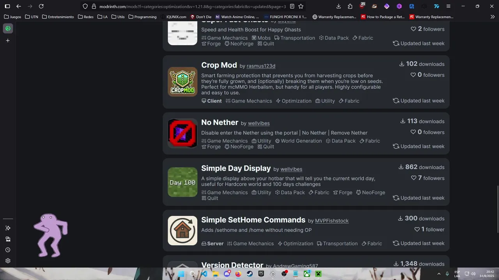Open author rasmus123d's profile
The width and height of the screenshot is (499, 280).
pyautogui.click(x=261, y=66)
